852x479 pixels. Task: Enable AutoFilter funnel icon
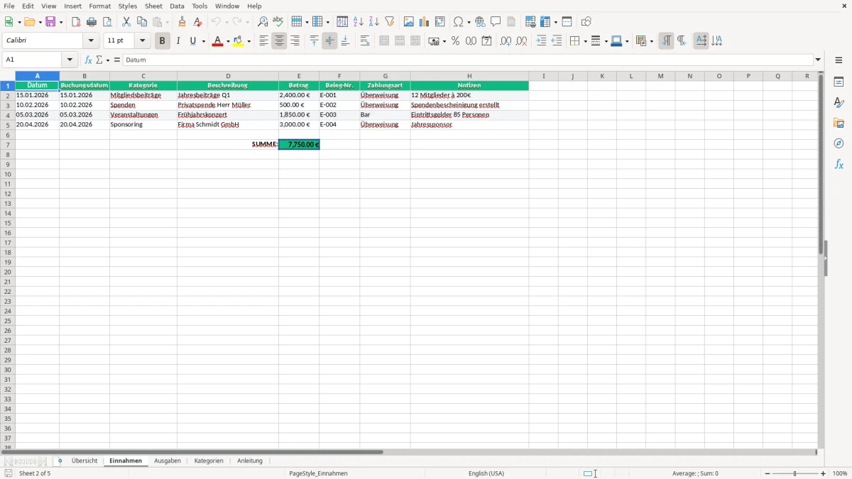pos(390,22)
